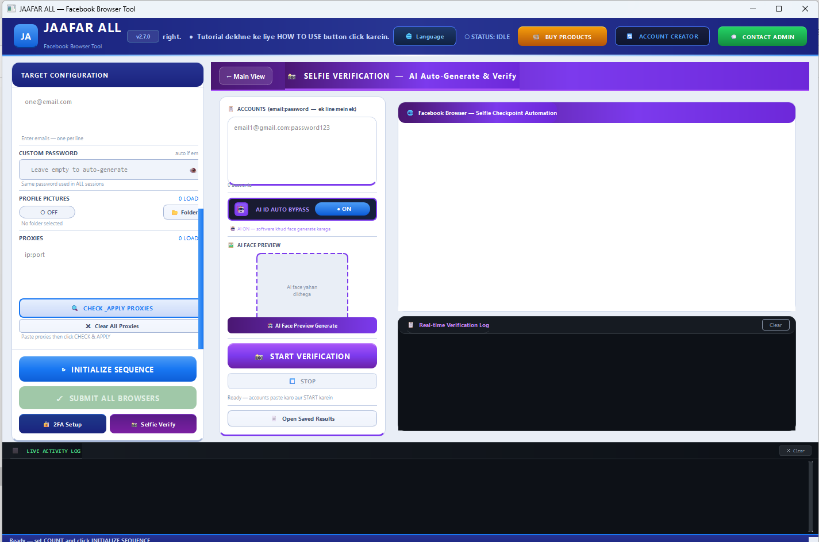Click the Custom Password input field
This screenshot has height=542, width=819.
109,170
